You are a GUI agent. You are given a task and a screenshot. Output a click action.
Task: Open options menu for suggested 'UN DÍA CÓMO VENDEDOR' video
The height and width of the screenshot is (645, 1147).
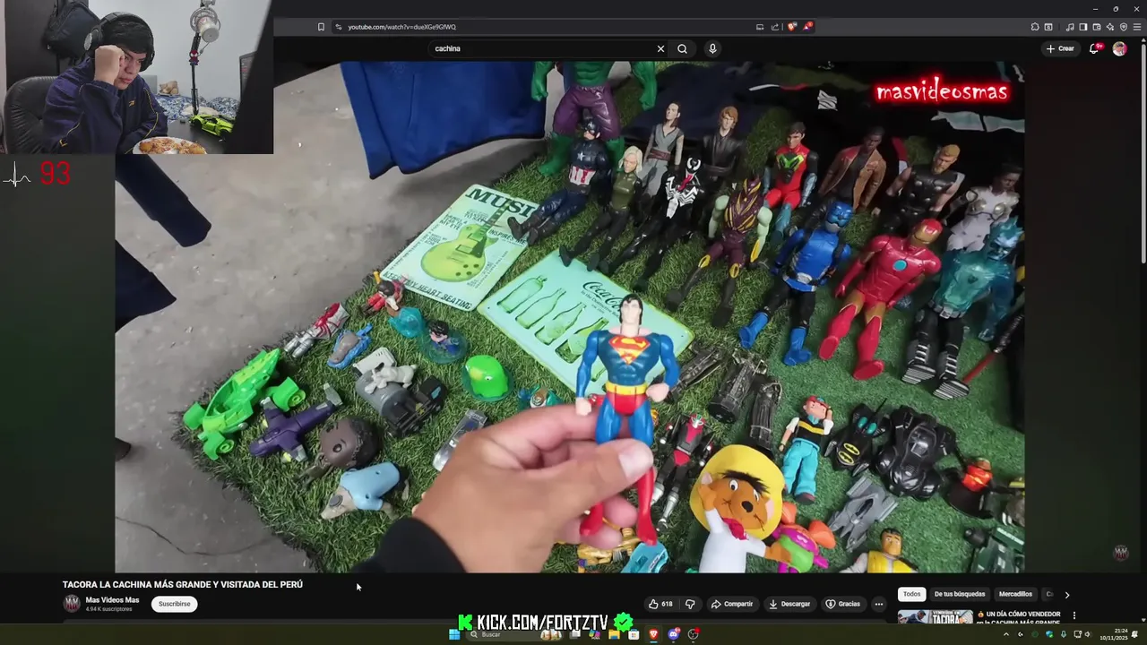(1074, 615)
